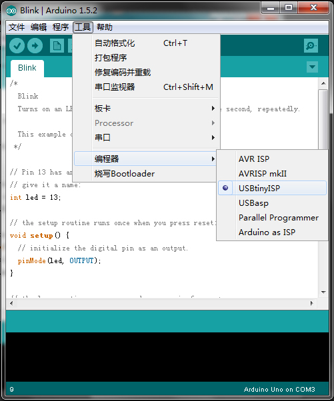The height and width of the screenshot is (401, 334).
Task: Click the black console output area
Action: [167, 357]
